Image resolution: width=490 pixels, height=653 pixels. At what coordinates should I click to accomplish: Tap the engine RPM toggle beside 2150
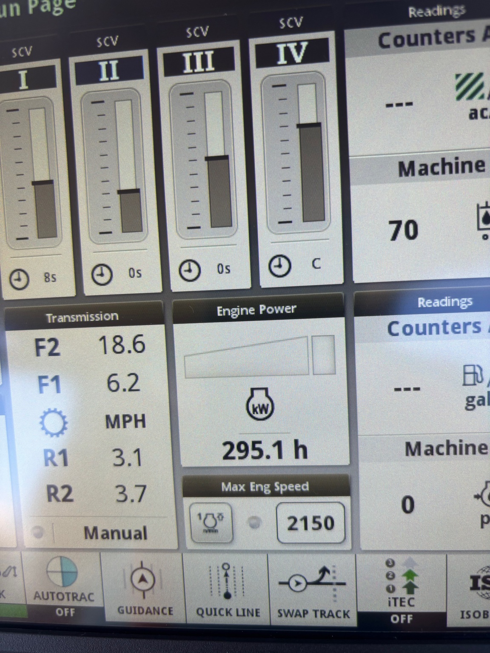[211, 522]
